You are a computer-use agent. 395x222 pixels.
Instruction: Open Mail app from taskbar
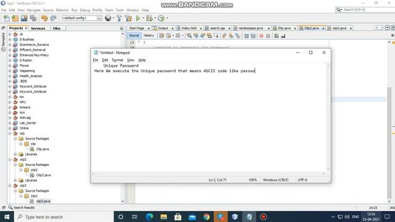pyautogui.click(x=192, y=216)
